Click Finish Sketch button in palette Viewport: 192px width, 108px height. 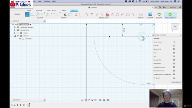[x=176, y=82]
